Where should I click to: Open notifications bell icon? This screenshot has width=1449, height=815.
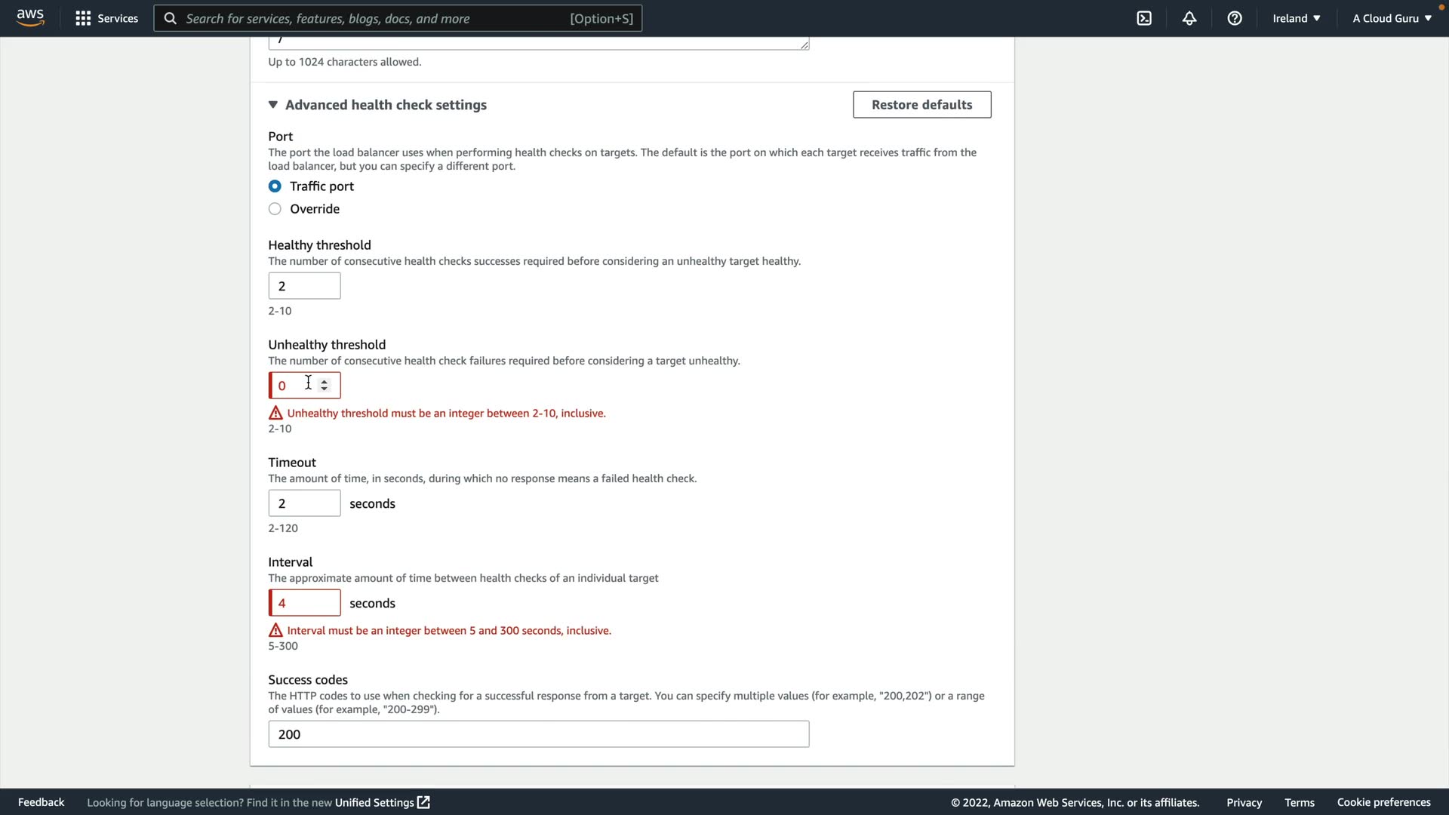tap(1189, 18)
